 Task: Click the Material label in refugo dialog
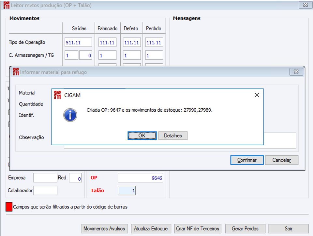pyautogui.click(x=27, y=93)
